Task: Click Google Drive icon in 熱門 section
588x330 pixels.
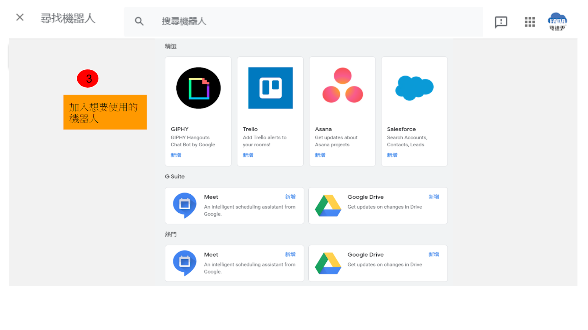Action: click(x=328, y=263)
